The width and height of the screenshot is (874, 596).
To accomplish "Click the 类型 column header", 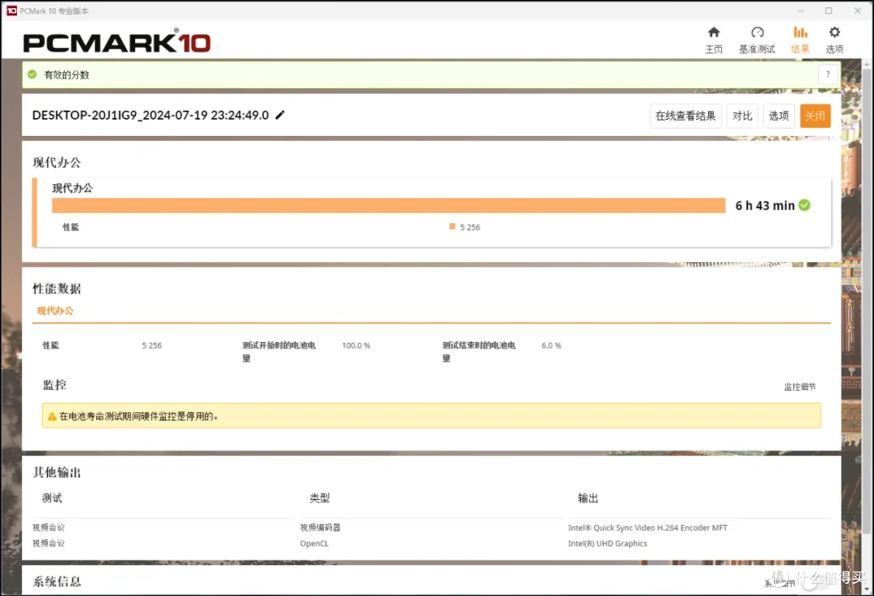I will [320, 498].
